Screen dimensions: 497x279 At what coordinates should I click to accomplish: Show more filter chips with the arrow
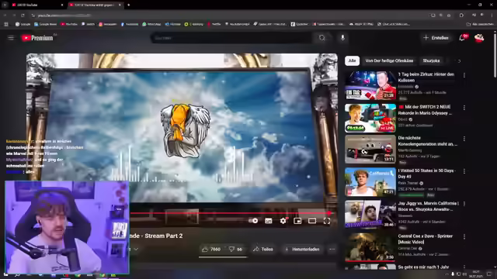(459, 61)
